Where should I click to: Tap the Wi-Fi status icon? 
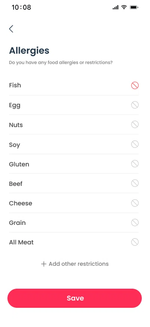tap(124, 8)
